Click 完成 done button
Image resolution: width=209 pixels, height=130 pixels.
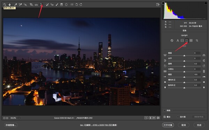pos(199,125)
